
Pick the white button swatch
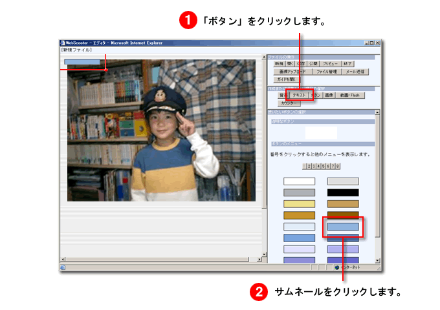point(299,181)
